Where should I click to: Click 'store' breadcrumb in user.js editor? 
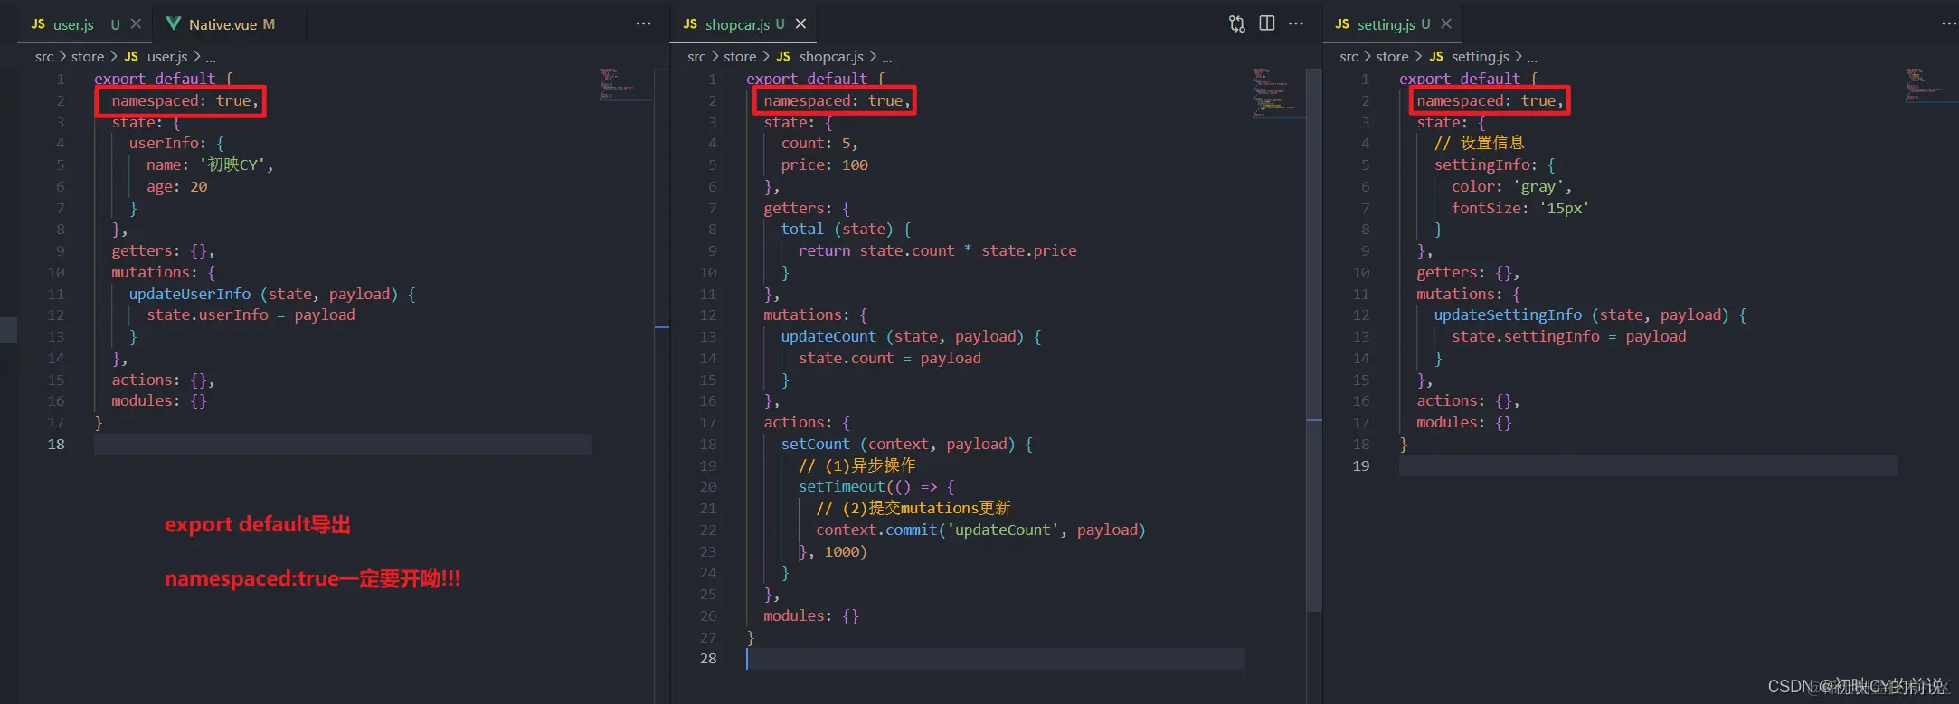[88, 56]
